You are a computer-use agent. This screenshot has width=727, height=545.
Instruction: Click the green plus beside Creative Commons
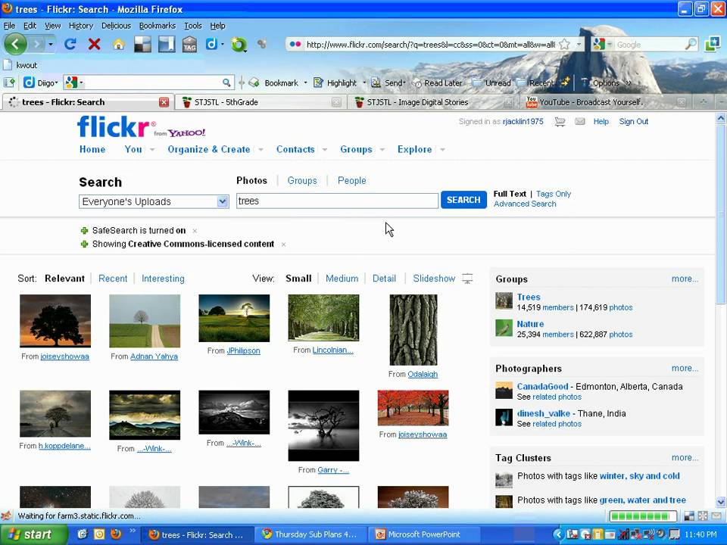tap(84, 244)
